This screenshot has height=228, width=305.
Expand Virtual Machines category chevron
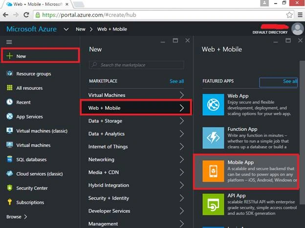(182, 95)
